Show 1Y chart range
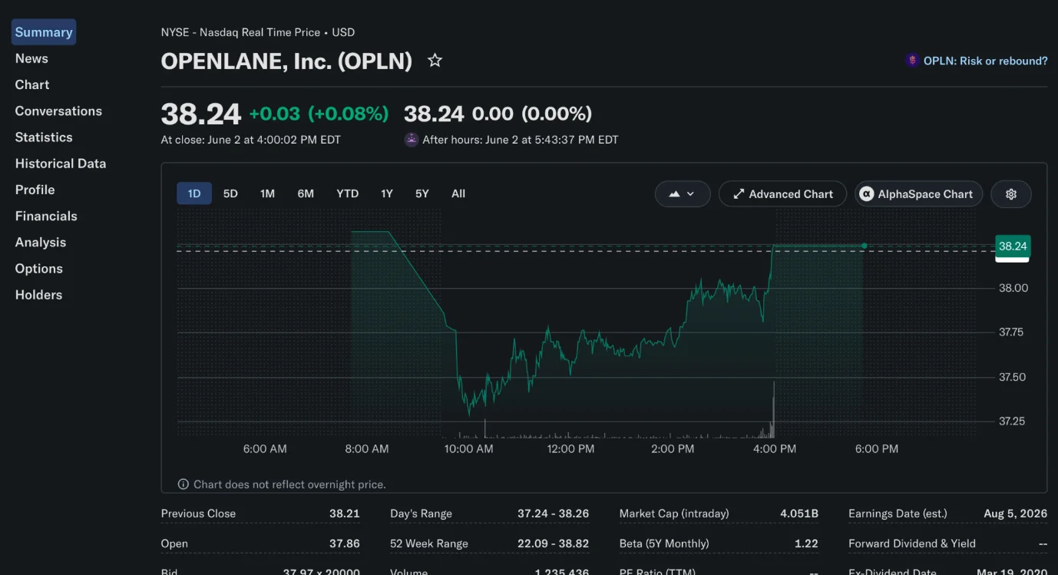1058x575 pixels. (387, 193)
